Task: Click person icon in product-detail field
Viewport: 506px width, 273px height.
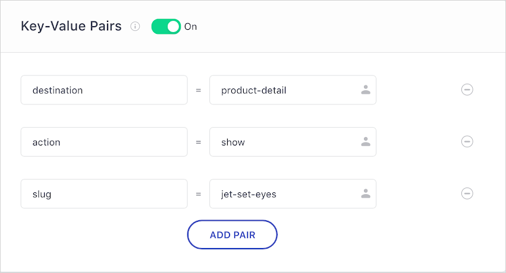Action: coord(366,90)
